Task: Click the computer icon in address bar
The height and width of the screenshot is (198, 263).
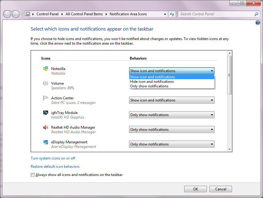Action: pos(28,14)
